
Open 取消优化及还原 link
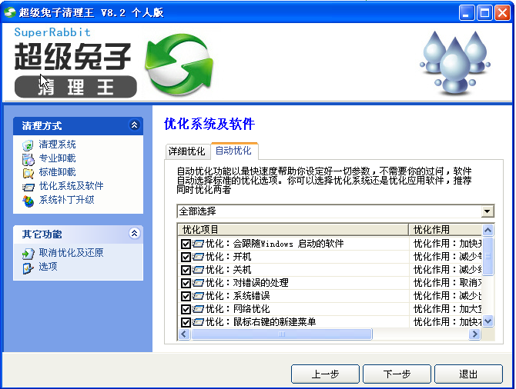[71, 252]
